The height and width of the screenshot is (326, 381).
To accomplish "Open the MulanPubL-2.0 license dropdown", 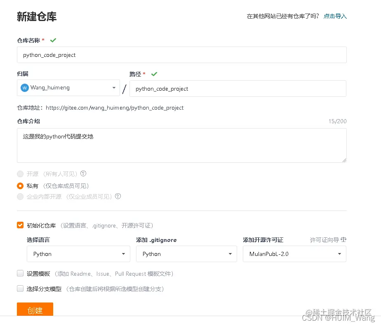I will click(x=294, y=254).
